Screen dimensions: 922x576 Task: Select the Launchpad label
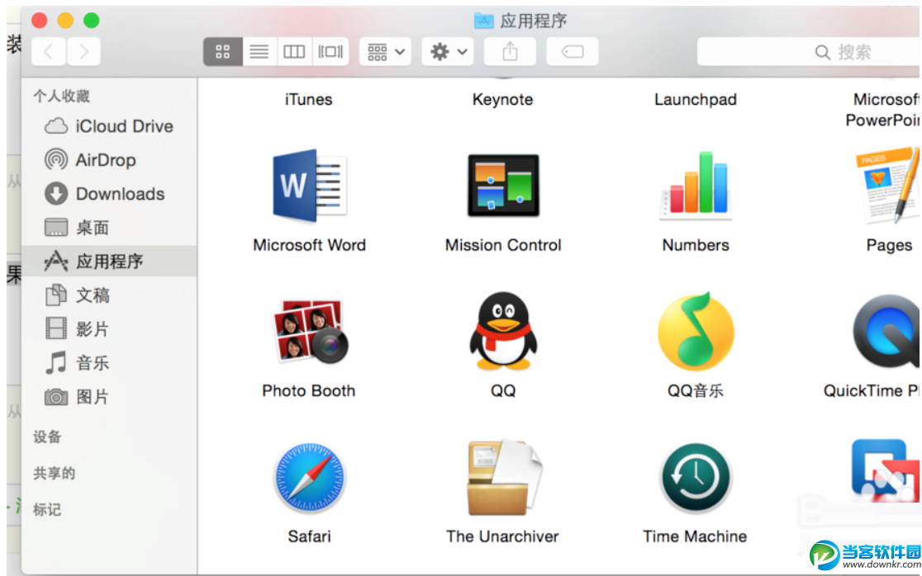click(x=696, y=100)
